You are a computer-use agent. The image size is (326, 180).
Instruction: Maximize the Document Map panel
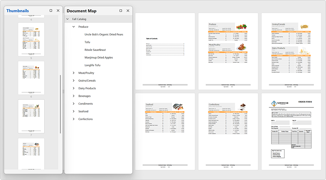[x=121, y=10]
